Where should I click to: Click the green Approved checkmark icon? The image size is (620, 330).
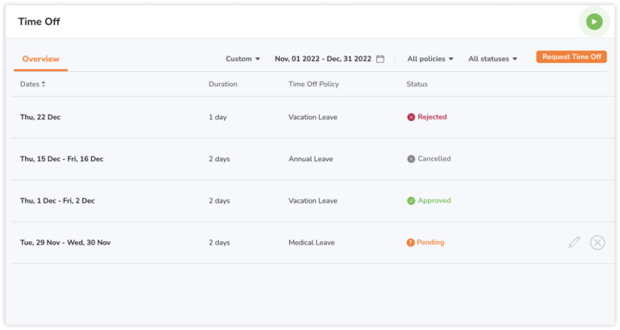[411, 201]
